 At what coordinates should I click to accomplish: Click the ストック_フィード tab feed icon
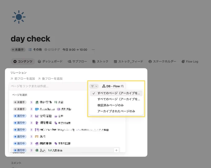(115, 62)
